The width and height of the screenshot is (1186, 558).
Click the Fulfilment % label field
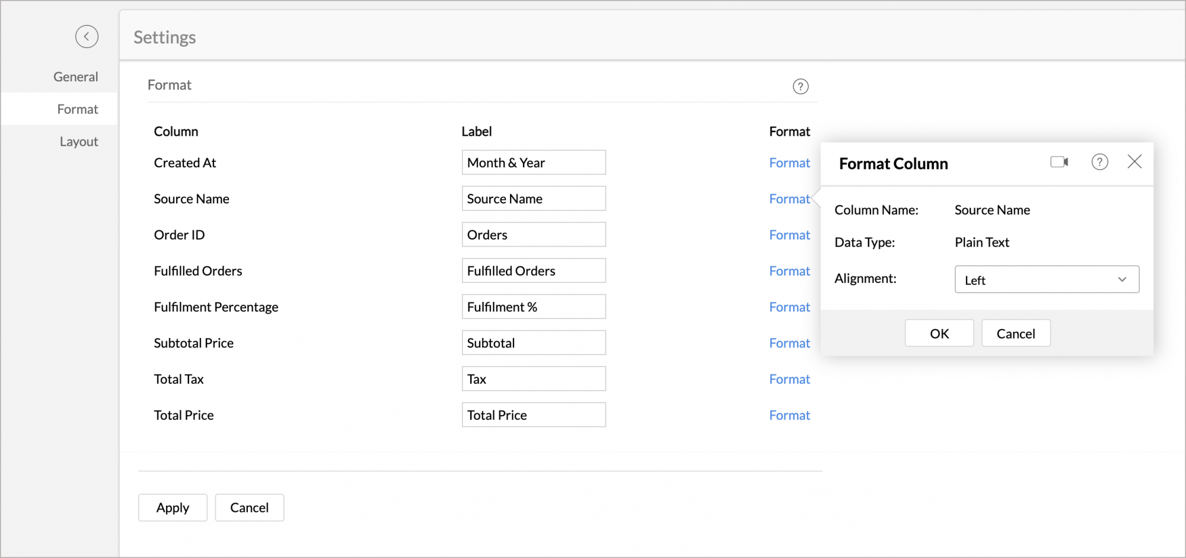[x=534, y=307]
